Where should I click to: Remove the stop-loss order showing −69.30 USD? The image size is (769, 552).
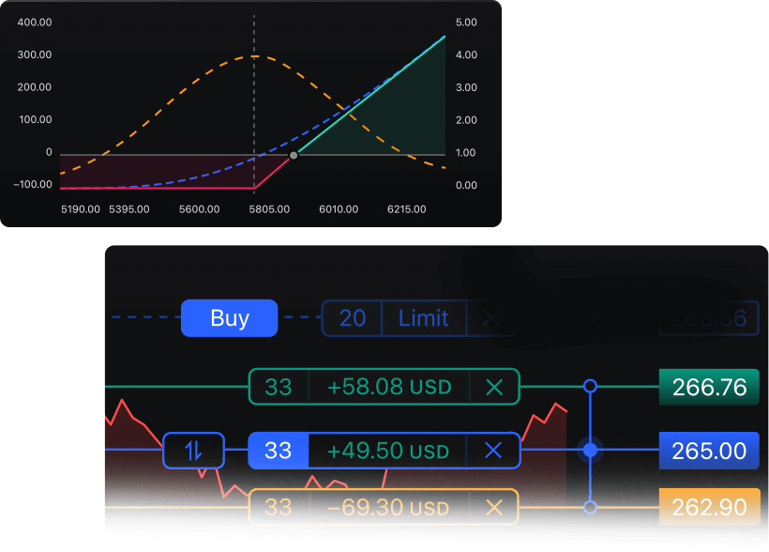pos(494,508)
